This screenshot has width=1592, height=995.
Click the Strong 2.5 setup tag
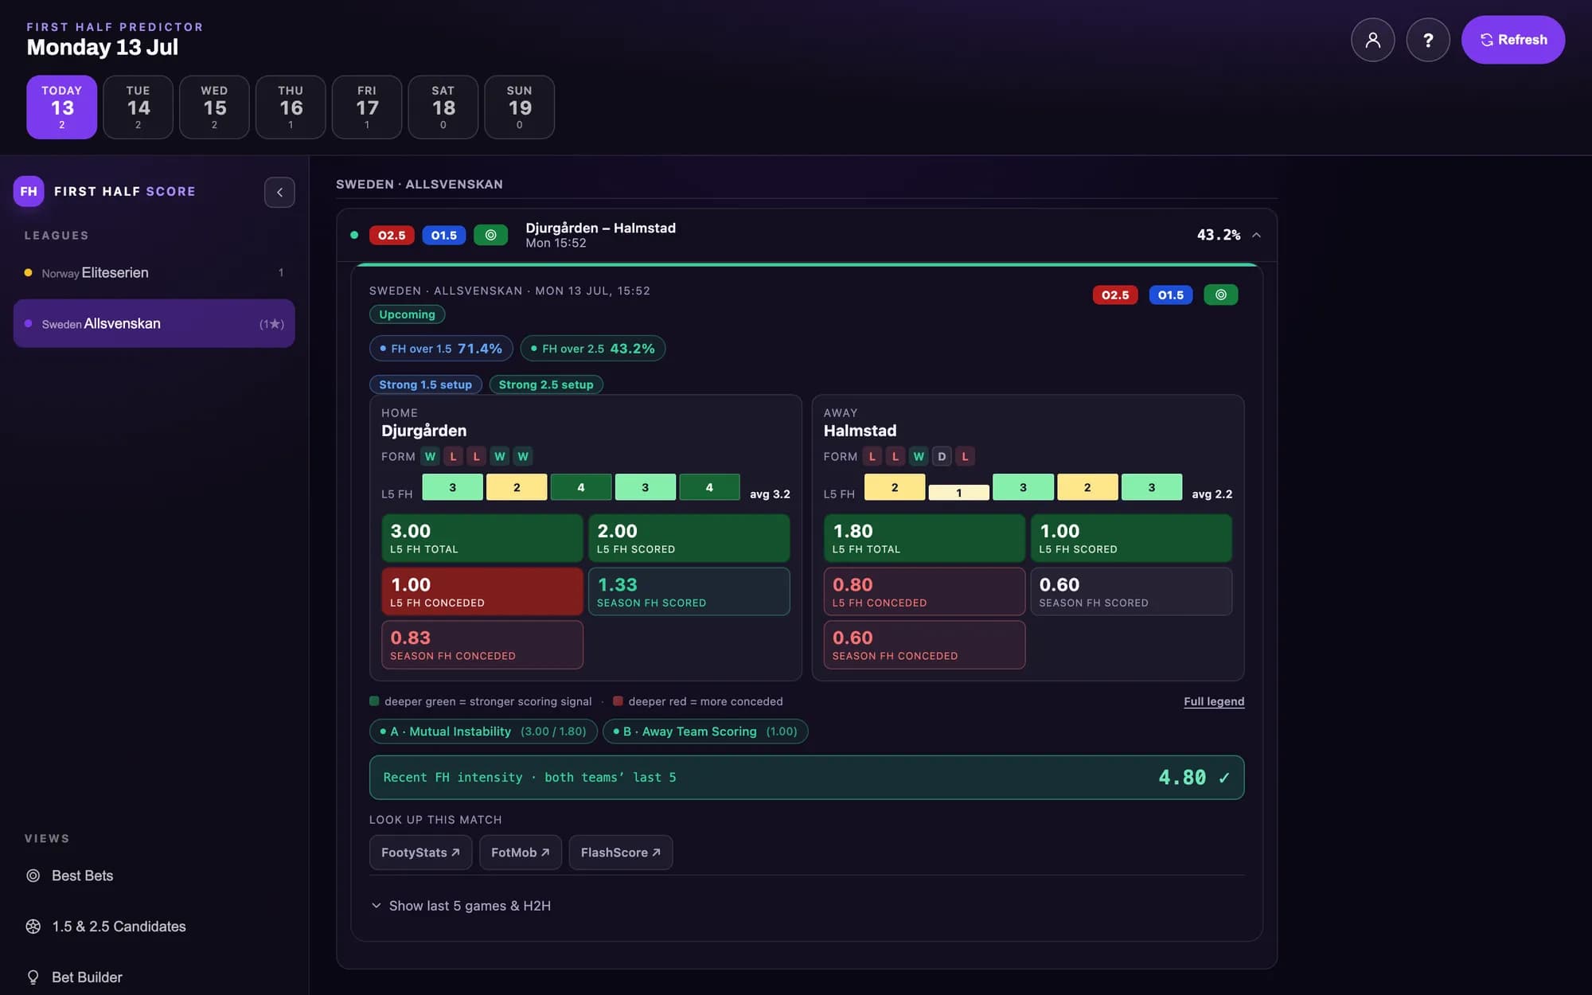pos(546,384)
